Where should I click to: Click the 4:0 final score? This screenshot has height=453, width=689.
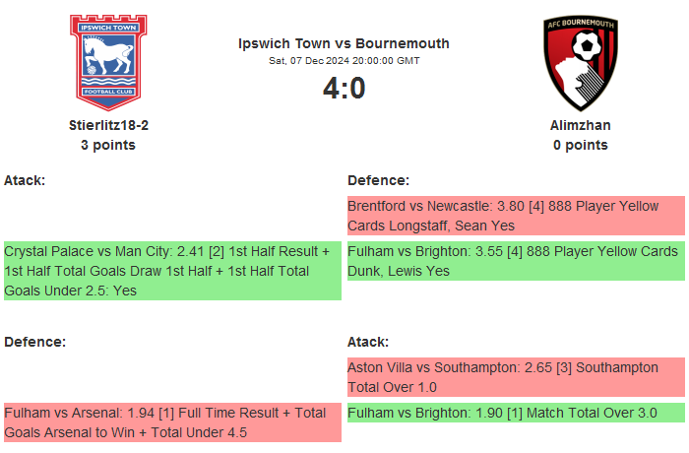[344, 89]
